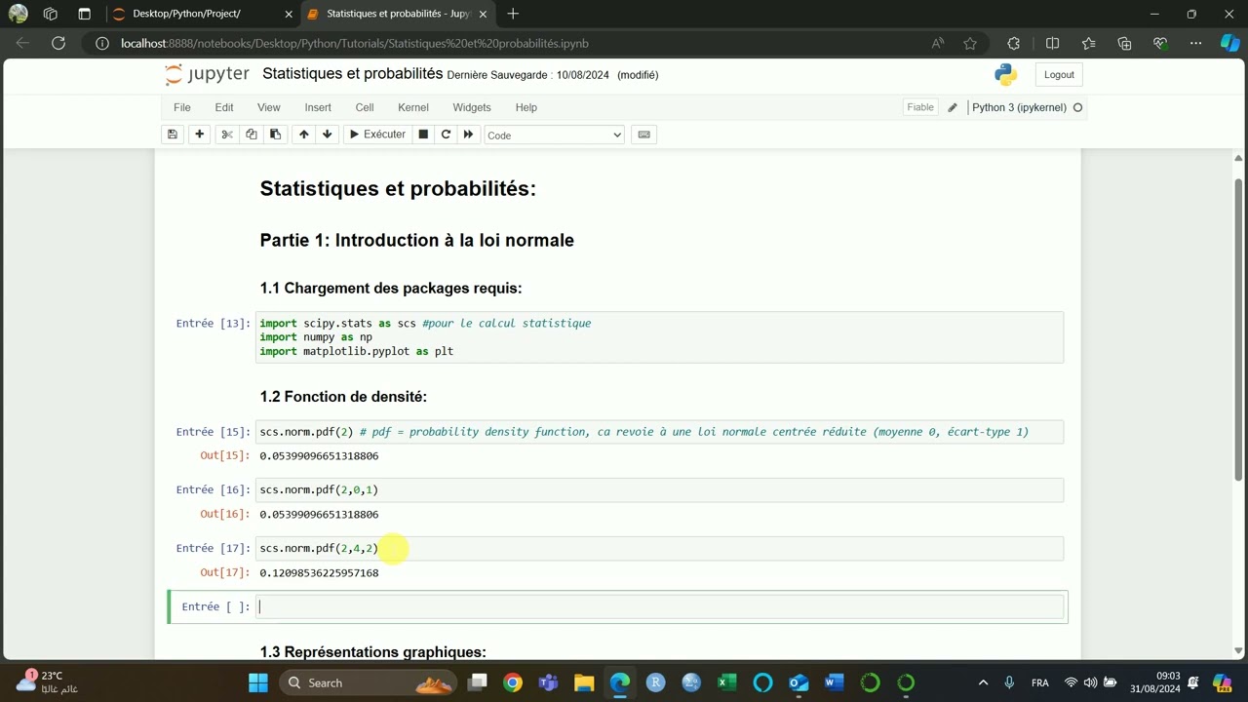The width and height of the screenshot is (1248, 702).
Task: Paste cells below icon
Action: pos(275,135)
